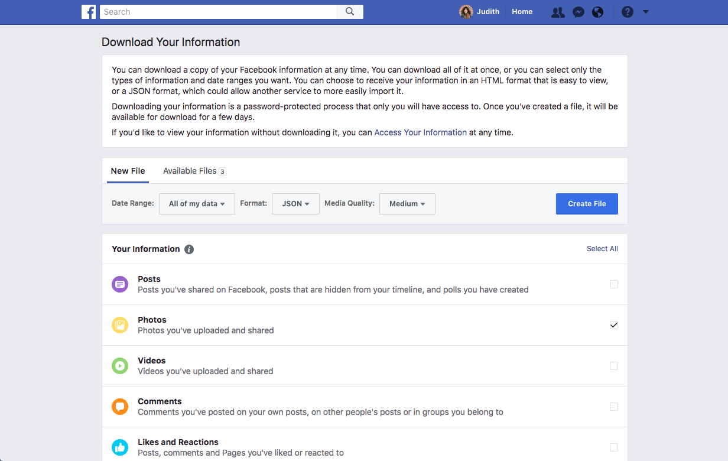This screenshot has width=728, height=461.
Task: Click the Videos row title
Action: pos(151,361)
